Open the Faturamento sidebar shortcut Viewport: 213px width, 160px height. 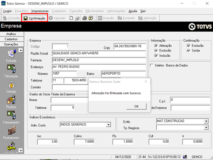pos(11,117)
